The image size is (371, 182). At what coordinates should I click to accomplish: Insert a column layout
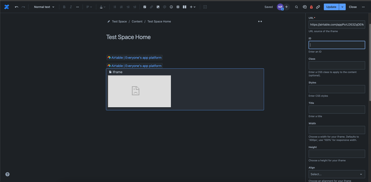pyautogui.click(x=185, y=7)
